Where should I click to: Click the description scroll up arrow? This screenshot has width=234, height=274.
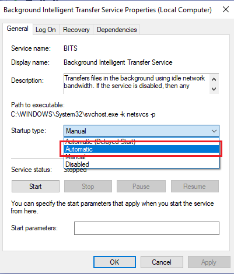[x=214, y=79]
